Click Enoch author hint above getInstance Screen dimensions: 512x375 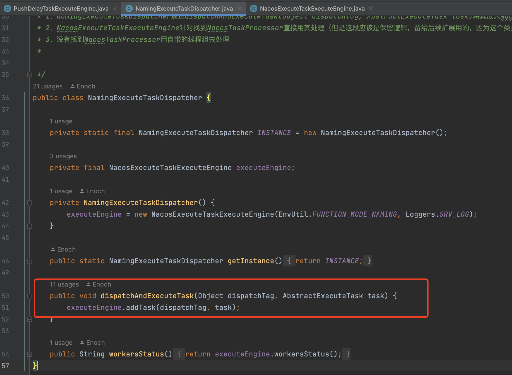[66, 249]
